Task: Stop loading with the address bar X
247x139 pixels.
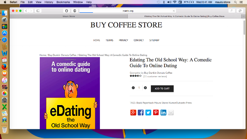Action: pyautogui.click(x=174, y=11)
